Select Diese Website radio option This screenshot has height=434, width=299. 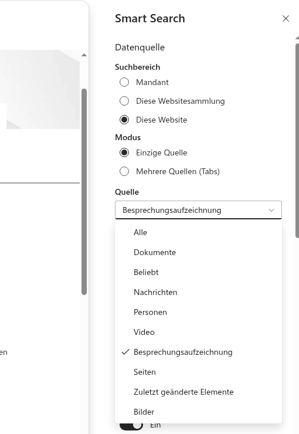tap(124, 120)
